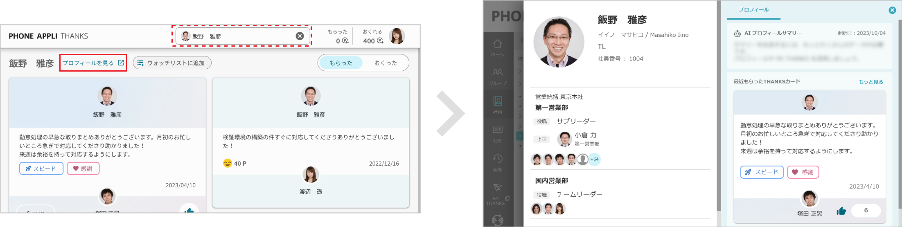Expand the +64 more members badge
902x227 pixels.
coord(594,159)
